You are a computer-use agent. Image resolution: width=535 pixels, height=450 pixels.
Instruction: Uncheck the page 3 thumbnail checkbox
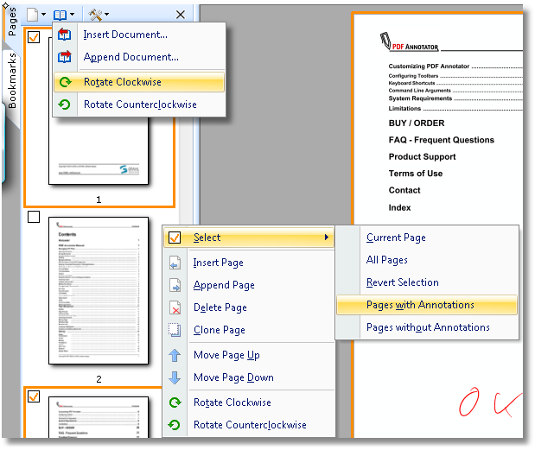pos(34,396)
